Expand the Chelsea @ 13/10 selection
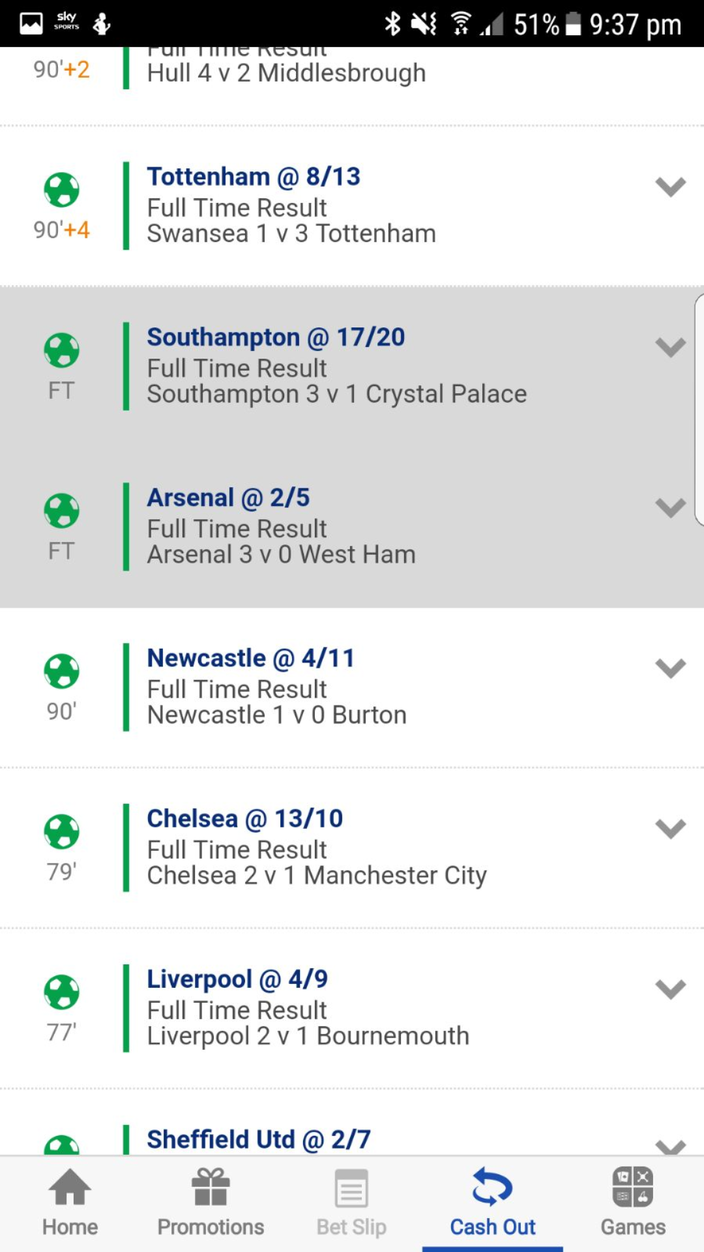The height and width of the screenshot is (1252, 704). 671,829
